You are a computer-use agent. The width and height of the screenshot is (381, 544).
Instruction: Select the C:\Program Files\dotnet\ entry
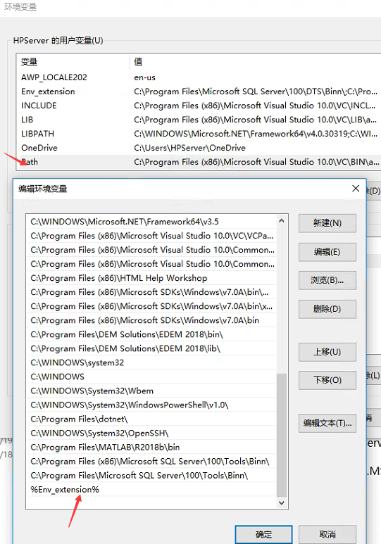[152, 419]
